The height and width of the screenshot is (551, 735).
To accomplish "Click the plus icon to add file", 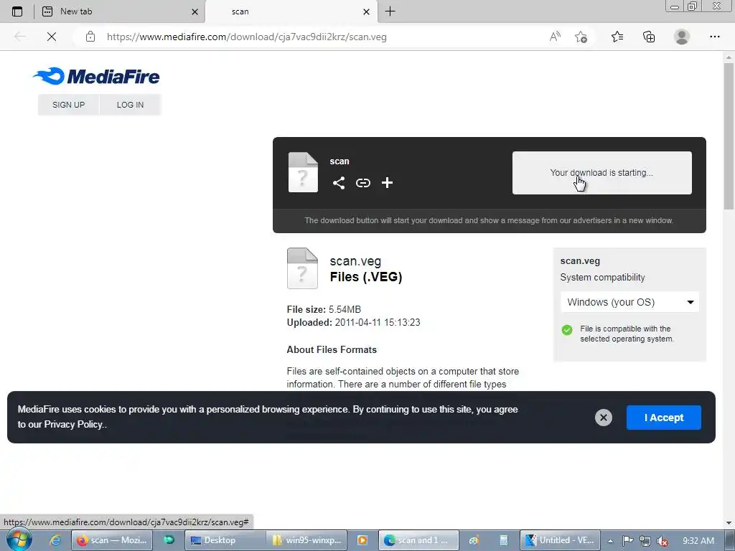I will pos(387,183).
